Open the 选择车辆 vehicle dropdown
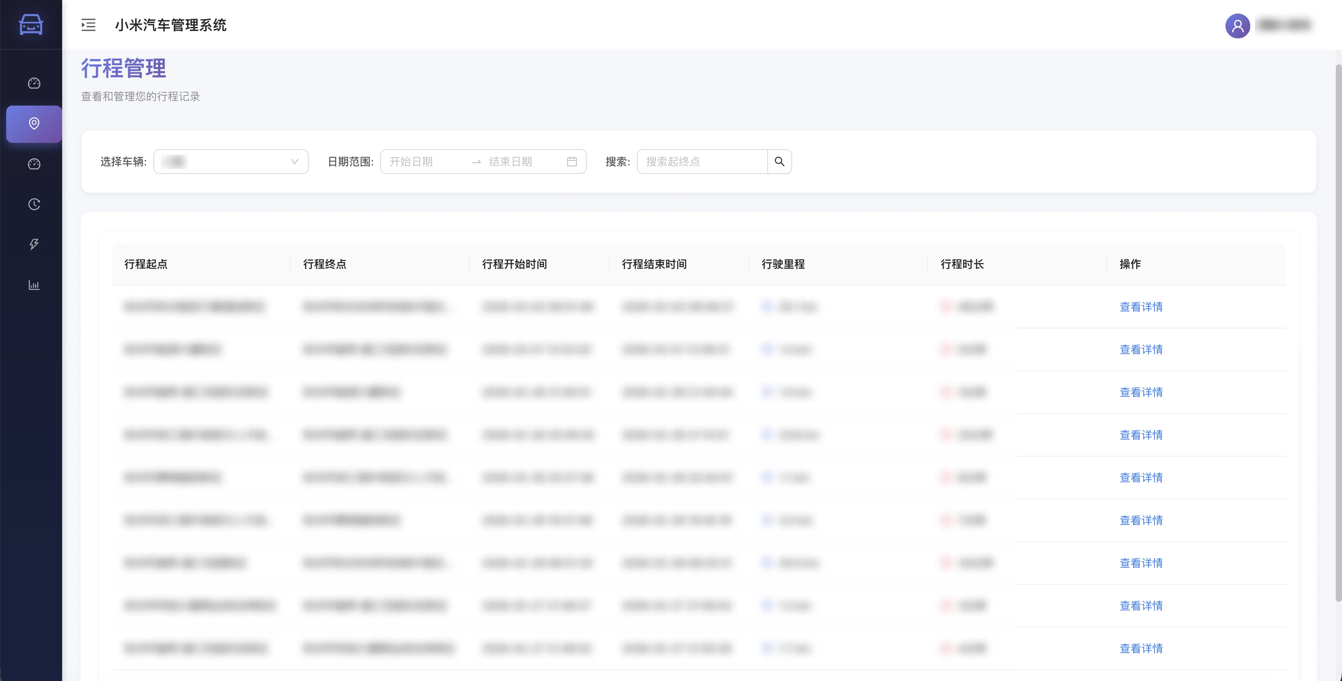The width and height of the screenshot is (1342, 681). point(231,162)
